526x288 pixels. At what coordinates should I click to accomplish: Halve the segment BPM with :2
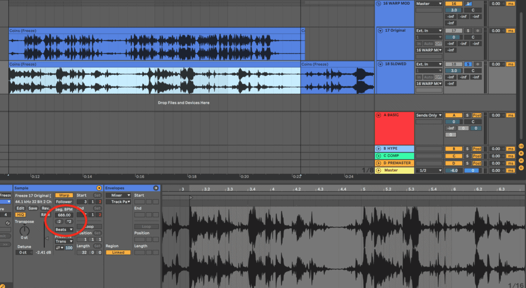coord(59,221)
